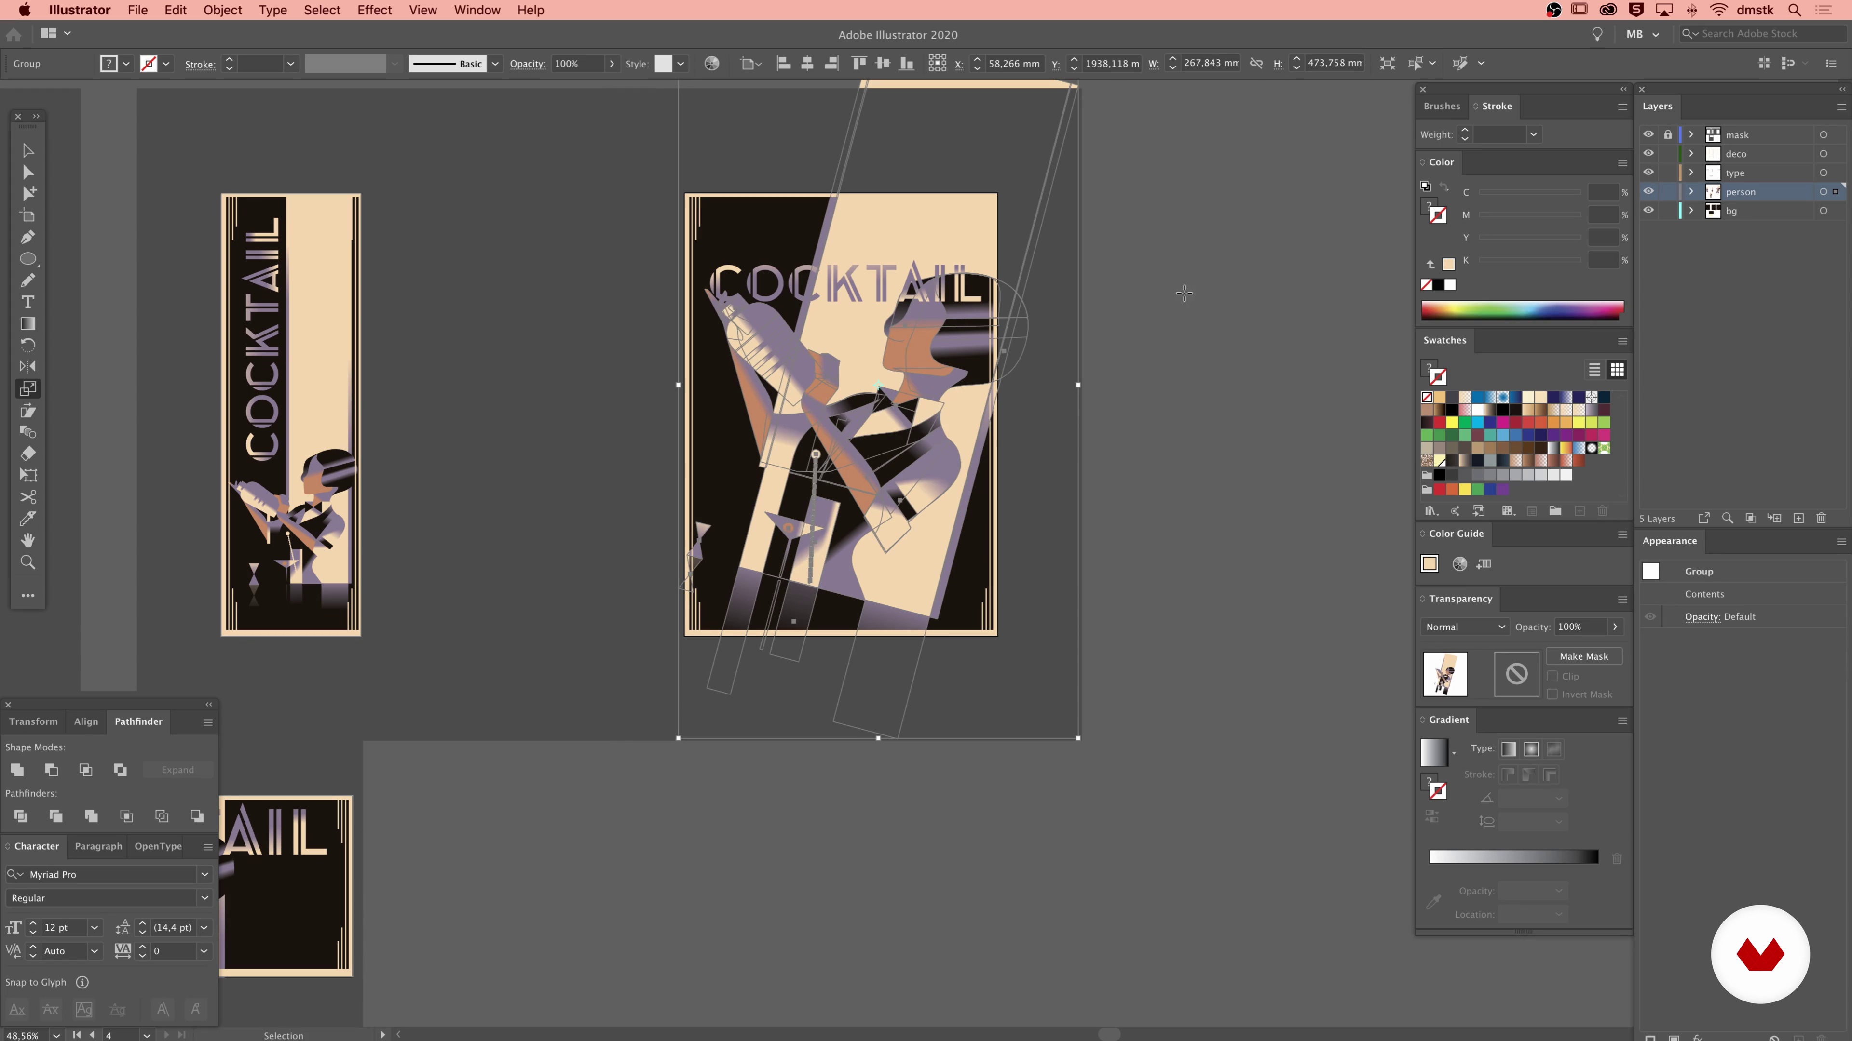Toggle Opacity visibility in Appearance panel
The image size is (1852, 1041).
point(1650,616)
